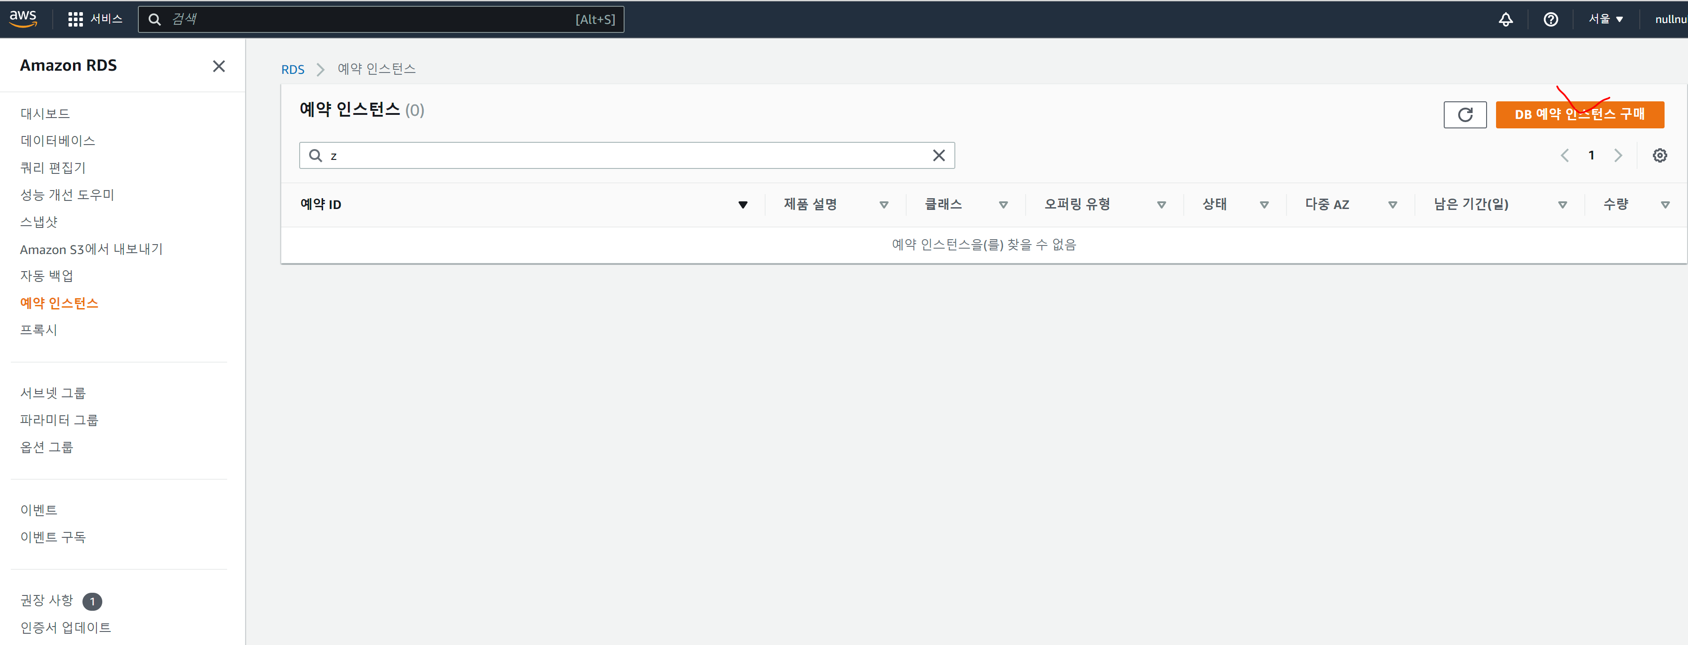Click the AWS logo icon
Viewport: 1688px width, 645px height.
(x=23, y=18)
